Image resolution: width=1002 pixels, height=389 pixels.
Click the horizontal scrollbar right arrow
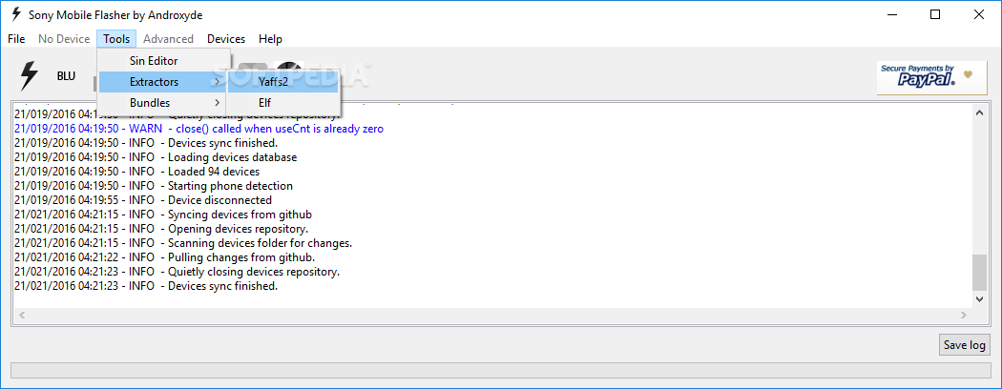(964, 315)
